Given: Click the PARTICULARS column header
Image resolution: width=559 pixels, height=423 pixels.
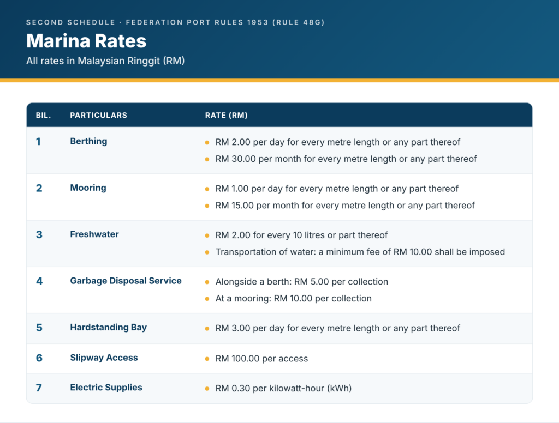Looking at the screenshot, I should click(98, 116).
